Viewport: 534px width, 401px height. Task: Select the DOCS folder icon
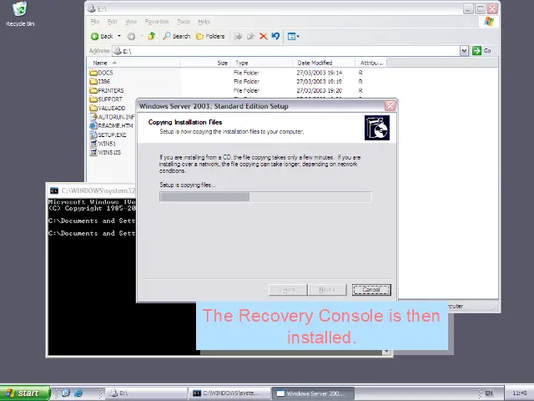tap(93, 73)
